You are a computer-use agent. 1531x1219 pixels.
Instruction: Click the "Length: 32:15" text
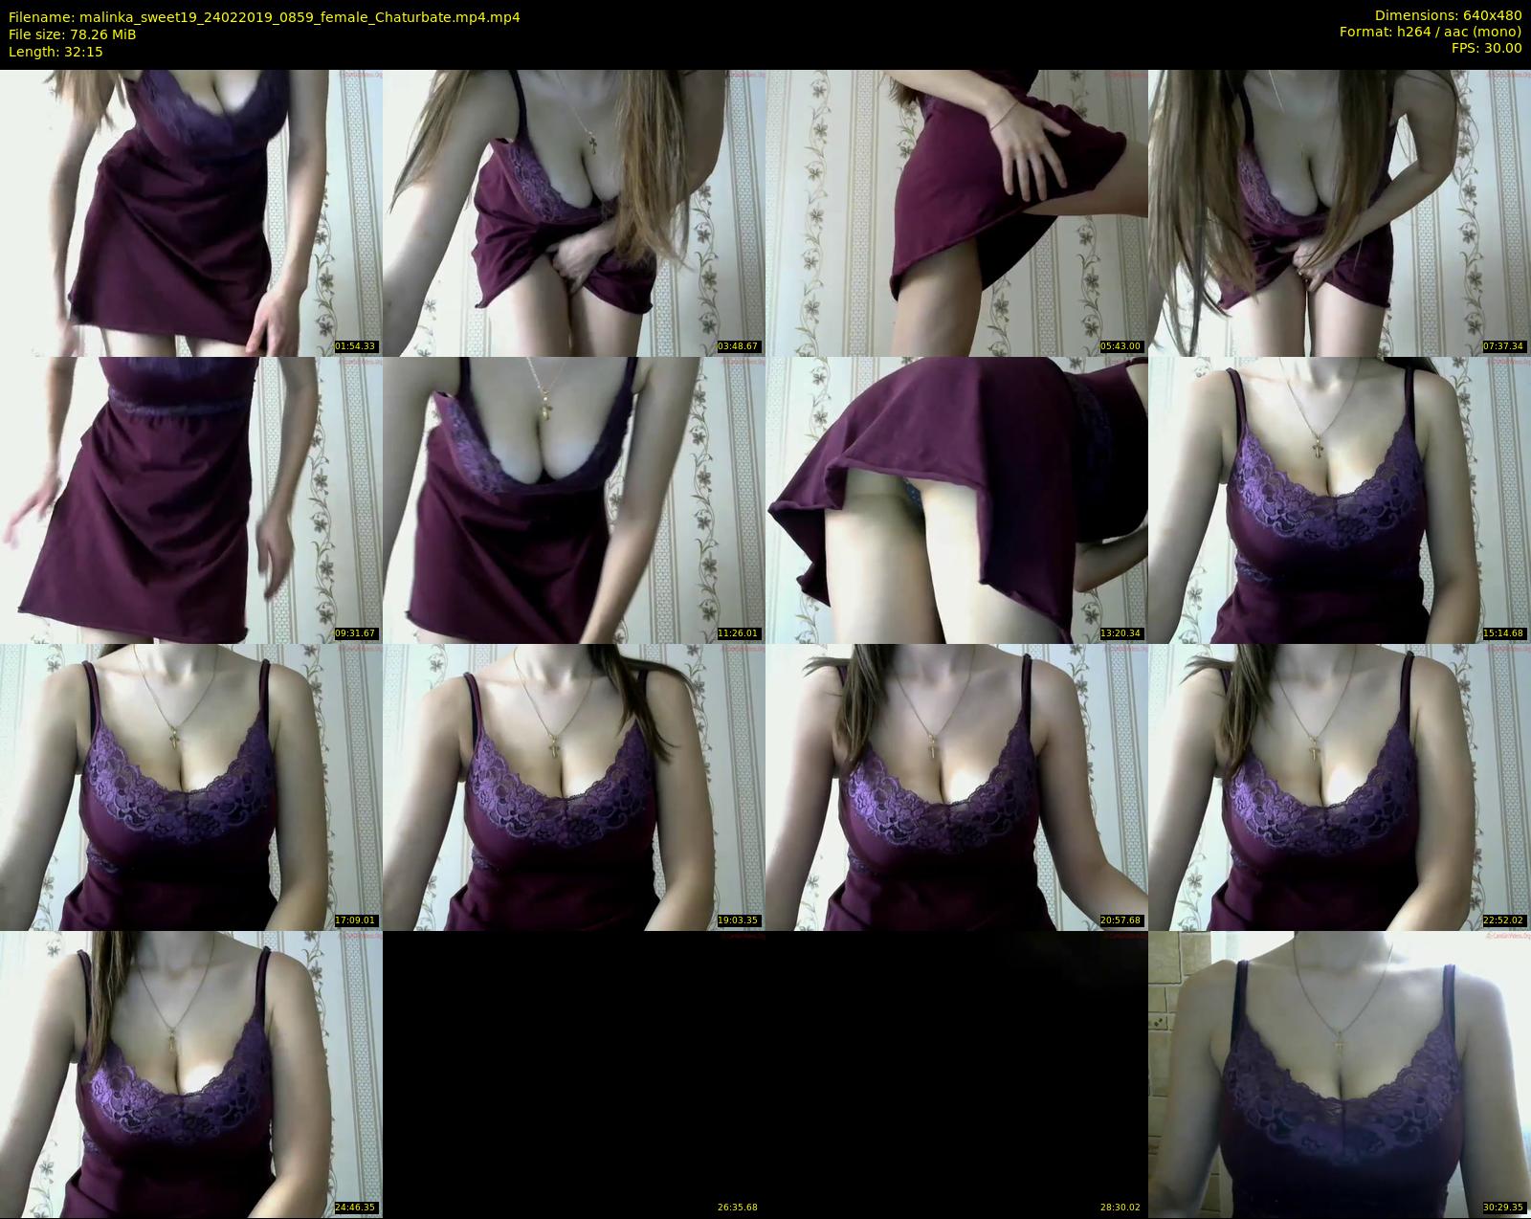pos(55,52)
